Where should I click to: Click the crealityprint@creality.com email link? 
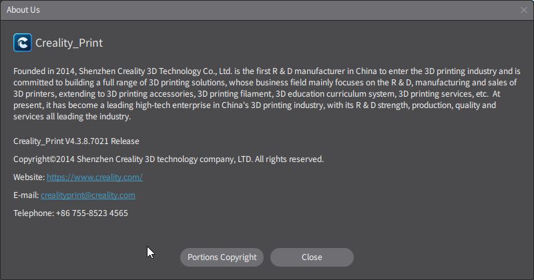coord(88,195)
